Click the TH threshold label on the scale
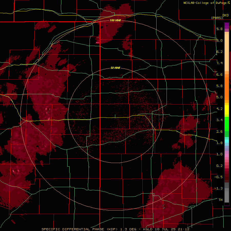This screenshot has width=231, height=231. click(x=220, y=200)
